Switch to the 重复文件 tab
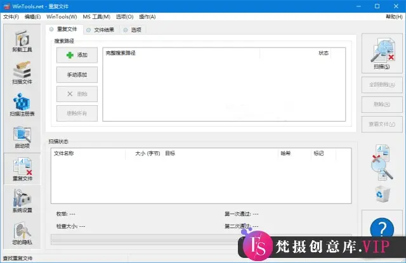 pyautogui.click(x=64, y=29)
